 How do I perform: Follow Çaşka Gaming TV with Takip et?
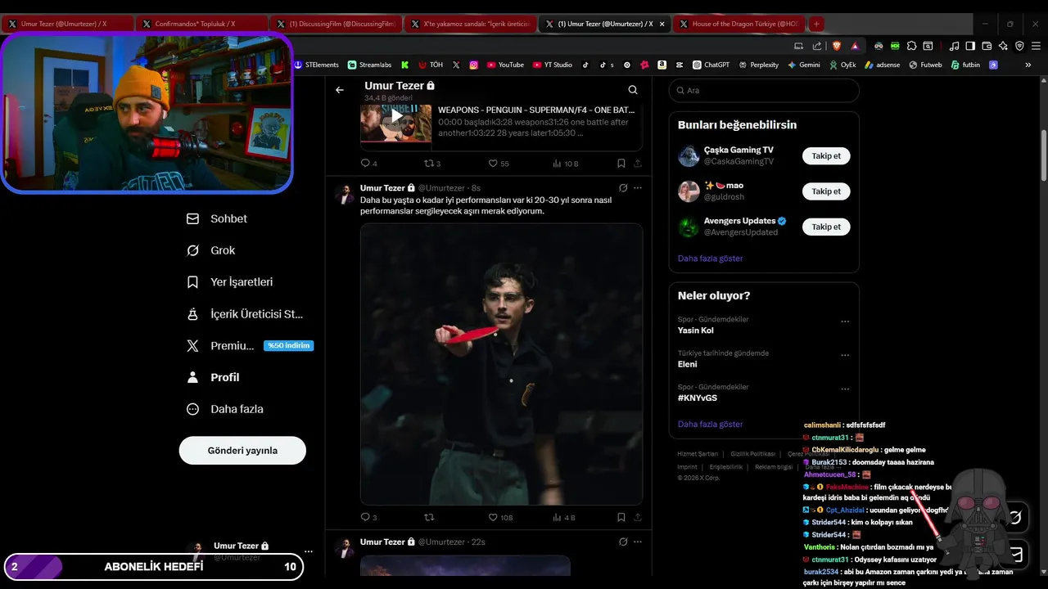tap(826, 155)
